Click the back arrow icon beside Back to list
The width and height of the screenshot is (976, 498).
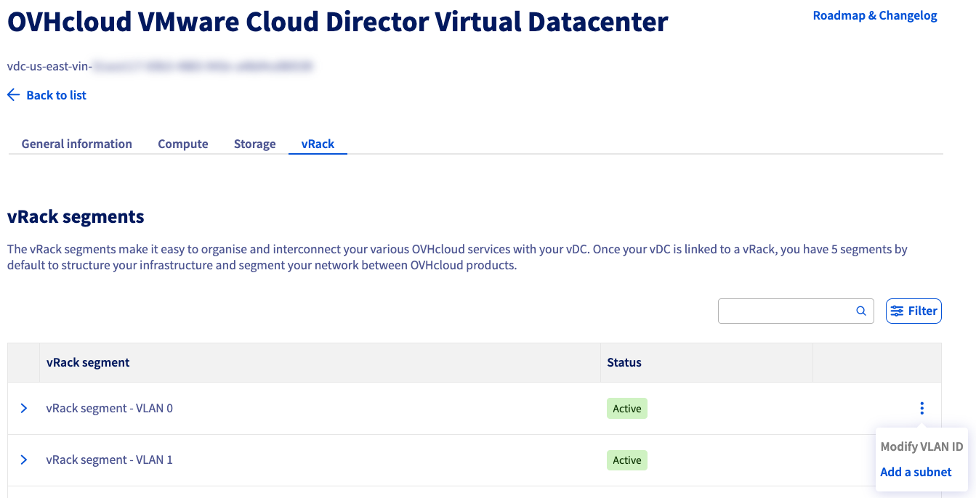[x=13, y=95]
